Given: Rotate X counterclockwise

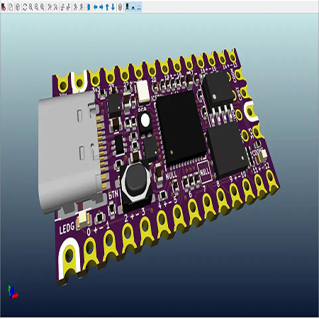Looking at the screenshot, I should [55, 7].
